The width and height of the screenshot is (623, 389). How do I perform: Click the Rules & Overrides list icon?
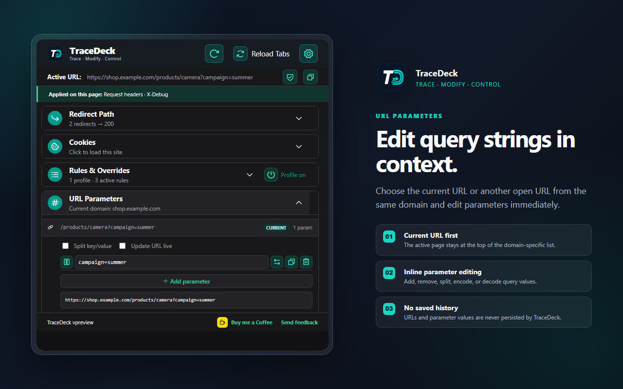pyautogui.click(x=55, y=175)
